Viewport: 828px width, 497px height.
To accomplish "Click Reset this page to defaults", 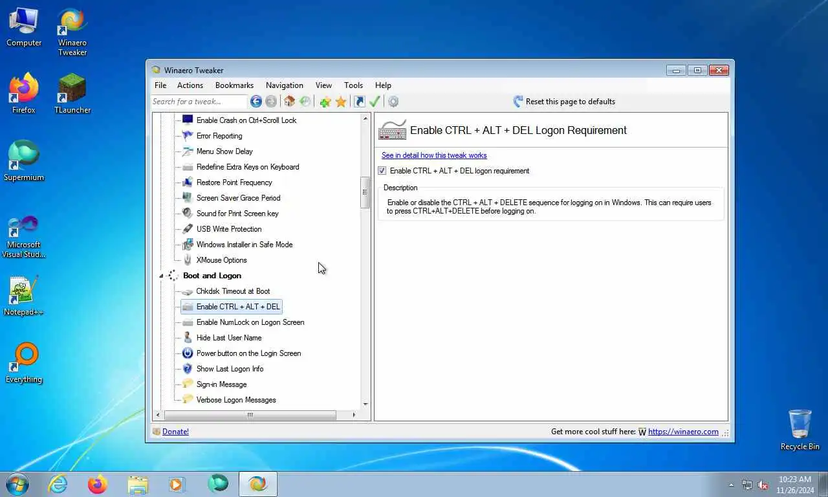I will pyautogui.click(x=564, y=102).
